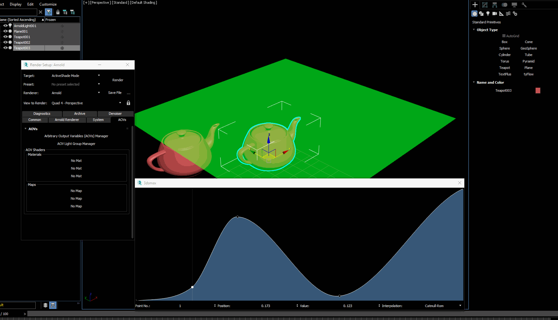Open the Customize menu

click(x=48, y=4)
